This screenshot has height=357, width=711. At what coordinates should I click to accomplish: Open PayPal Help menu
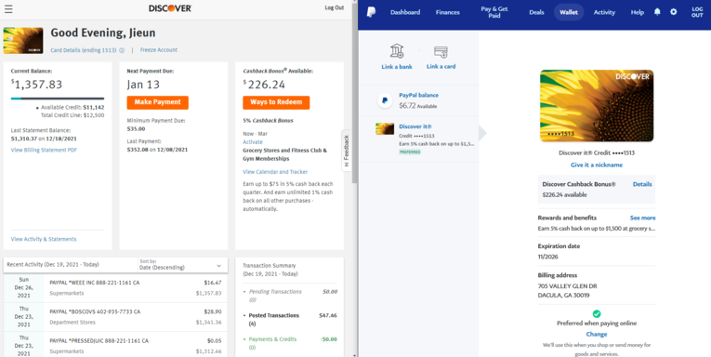click(637, 12)
